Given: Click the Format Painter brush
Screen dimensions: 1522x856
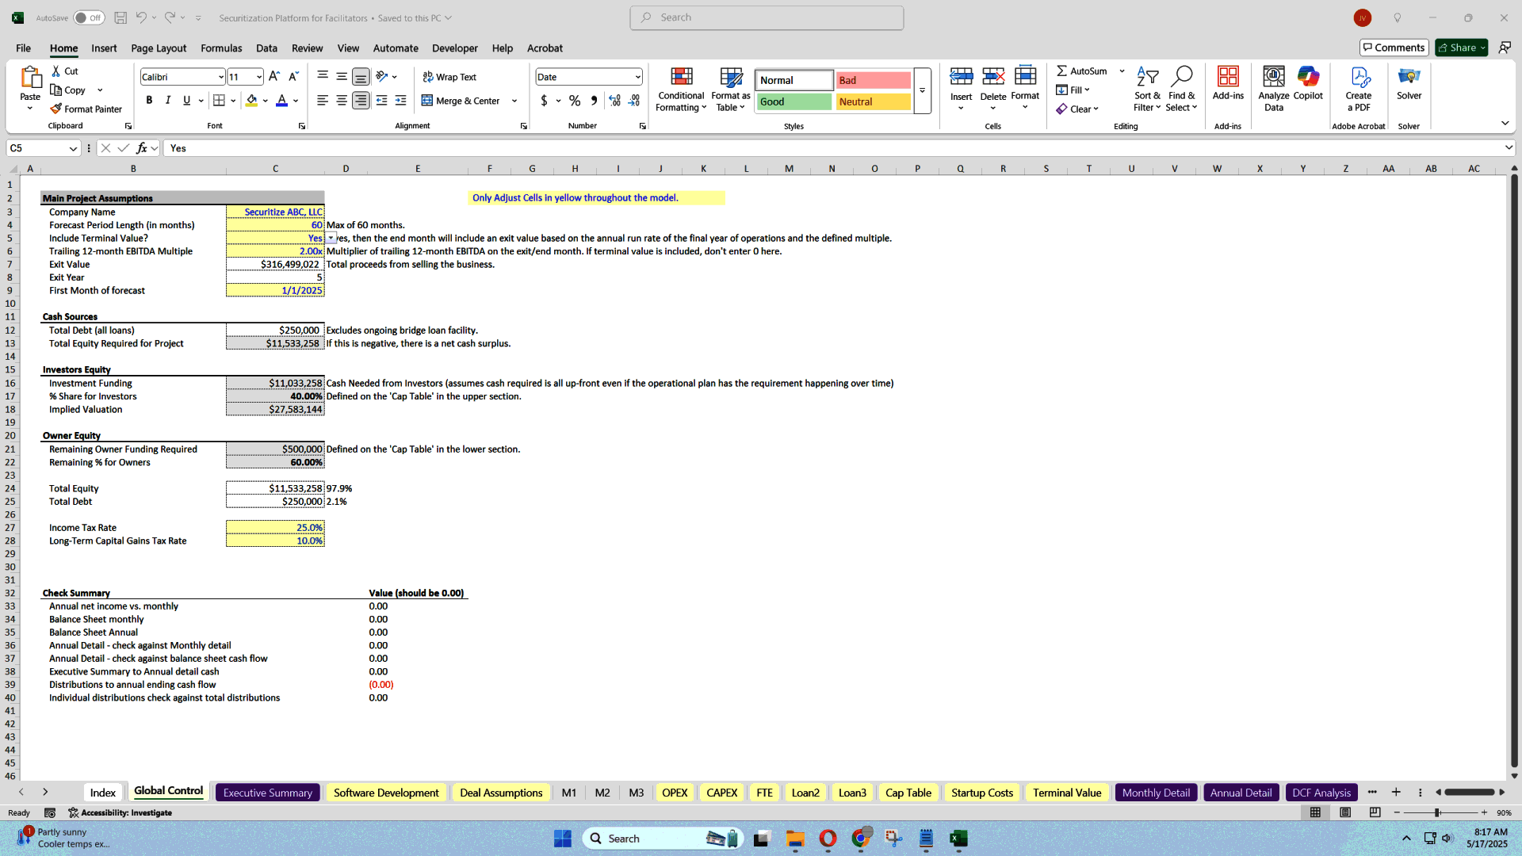Looking at the screenshot, I should pos(55,109).
